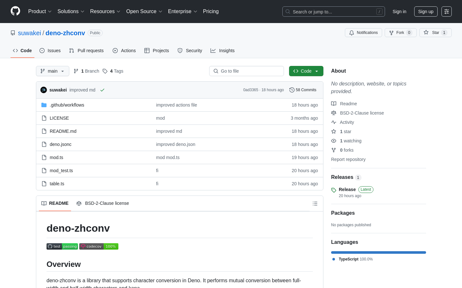Click the suwakei avatar in commit row

pyautogui.click(x=44, y=90)
